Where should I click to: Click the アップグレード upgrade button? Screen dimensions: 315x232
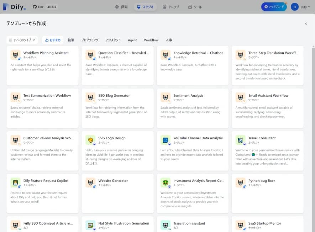point(274,7)
